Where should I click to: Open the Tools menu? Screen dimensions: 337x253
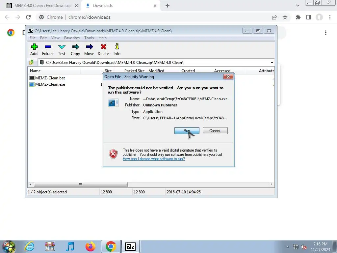click(x=89, y=38)
